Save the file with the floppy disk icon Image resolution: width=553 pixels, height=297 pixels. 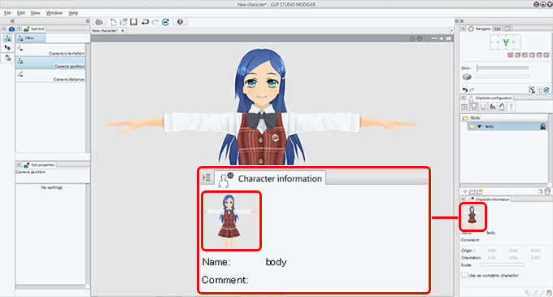133,22
